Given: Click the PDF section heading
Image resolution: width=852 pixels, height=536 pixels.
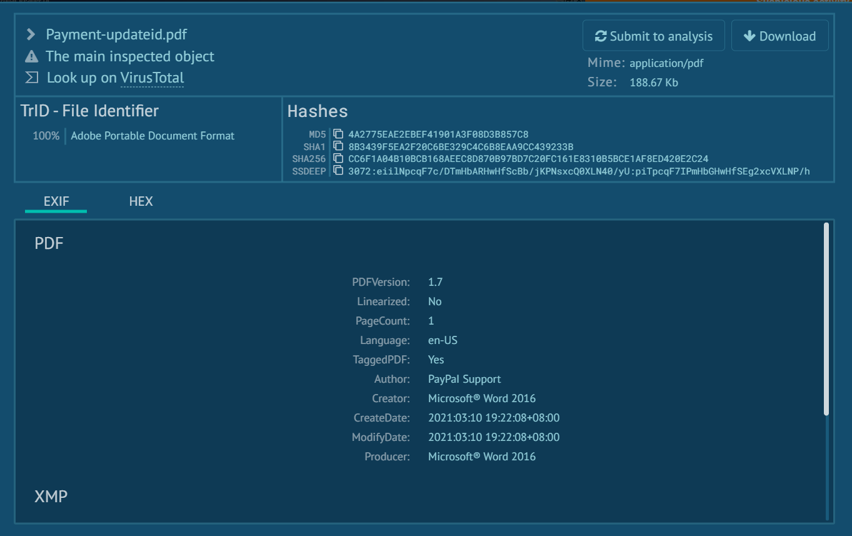Looking at the screenshot, I should [x=49, y=243].
